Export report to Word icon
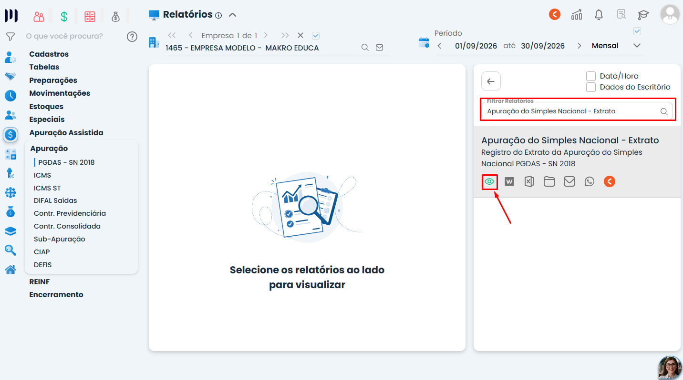Screen dimensions: 683x380 pos(509,181)
